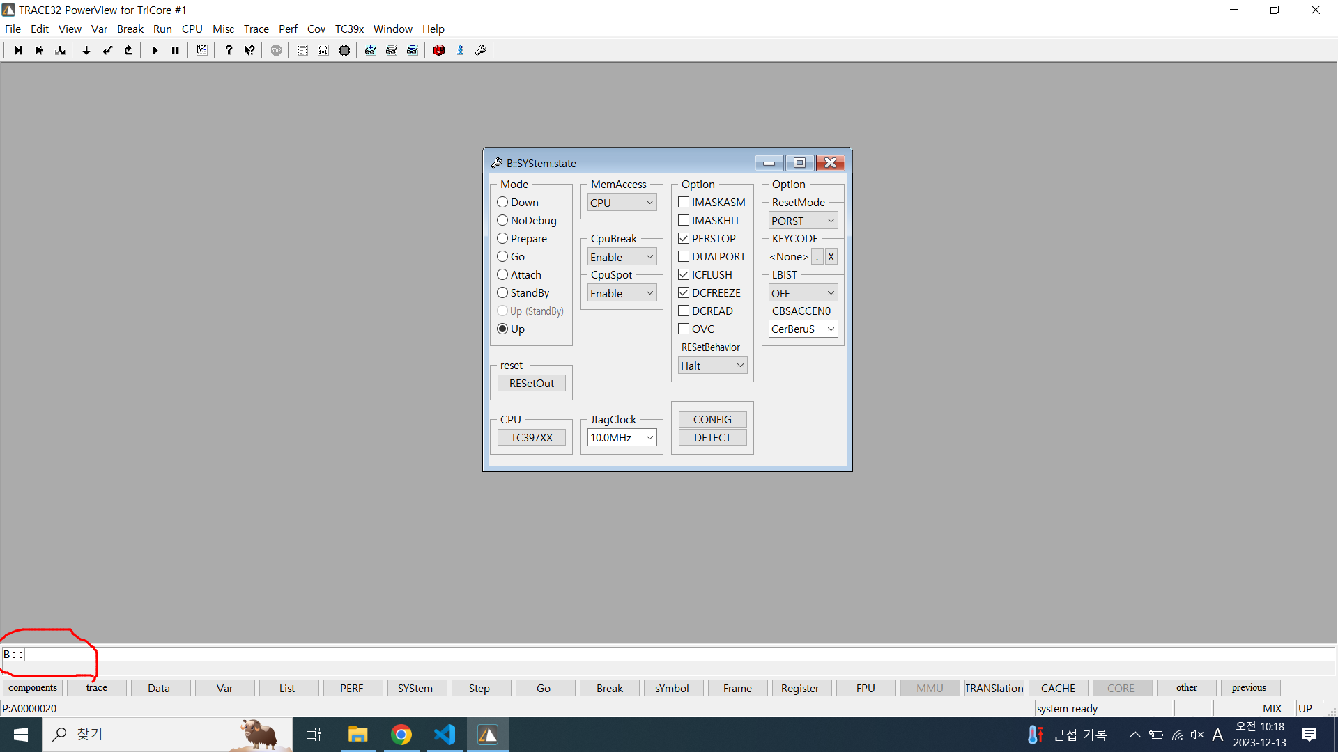The width and height of the screenshot is (1338, 752).
Task: Click the RESetOut button
Action: tap(531, 383)
